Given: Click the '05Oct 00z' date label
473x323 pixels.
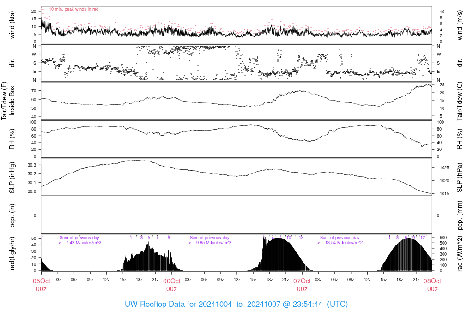Looking at the screenshot, I should pyautogui.click(x=41, y=285).
